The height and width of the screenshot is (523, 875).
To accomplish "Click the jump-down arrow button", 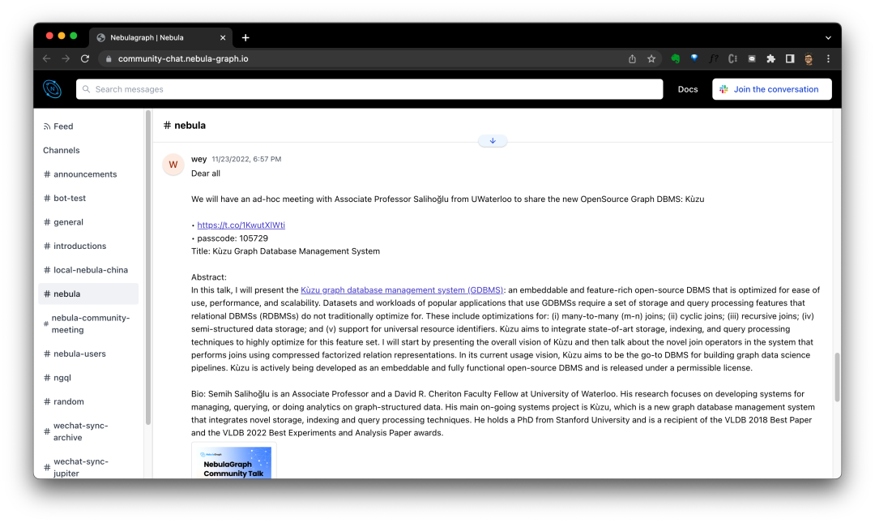I will click(493, 141).
